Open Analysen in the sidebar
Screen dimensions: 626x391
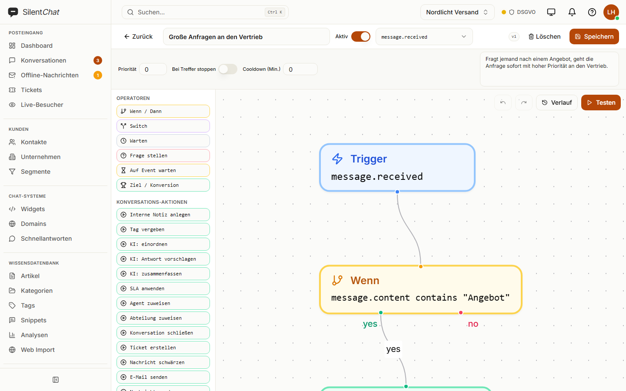pyautogui.click(x=55, y=335)
